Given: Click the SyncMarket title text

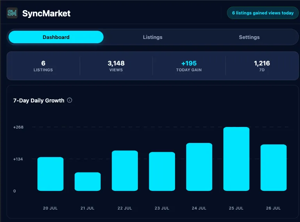Looking at the screenshot, I should (46, 13).
